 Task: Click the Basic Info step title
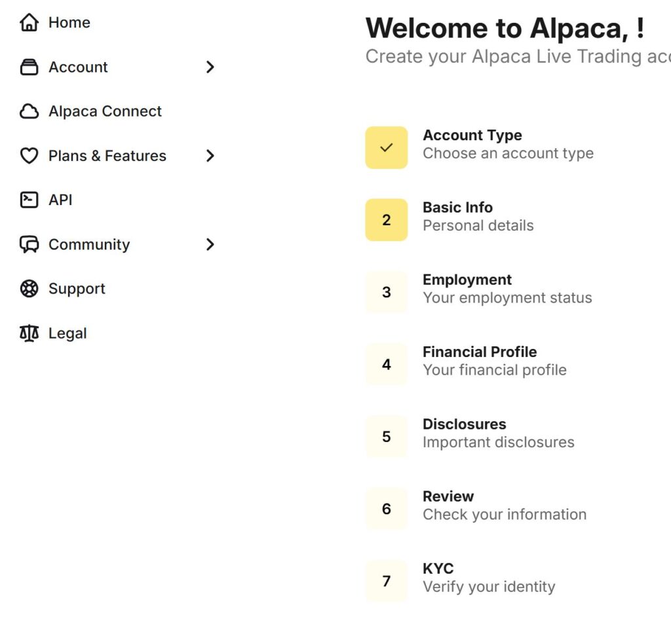point(457,208)
